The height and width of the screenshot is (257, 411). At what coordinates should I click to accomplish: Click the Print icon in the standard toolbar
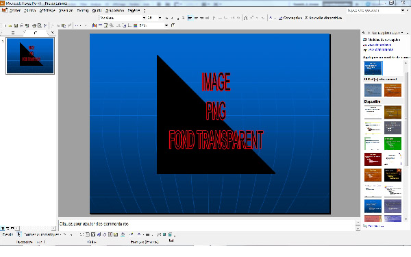pyautogui.click(x=34, y=25)
